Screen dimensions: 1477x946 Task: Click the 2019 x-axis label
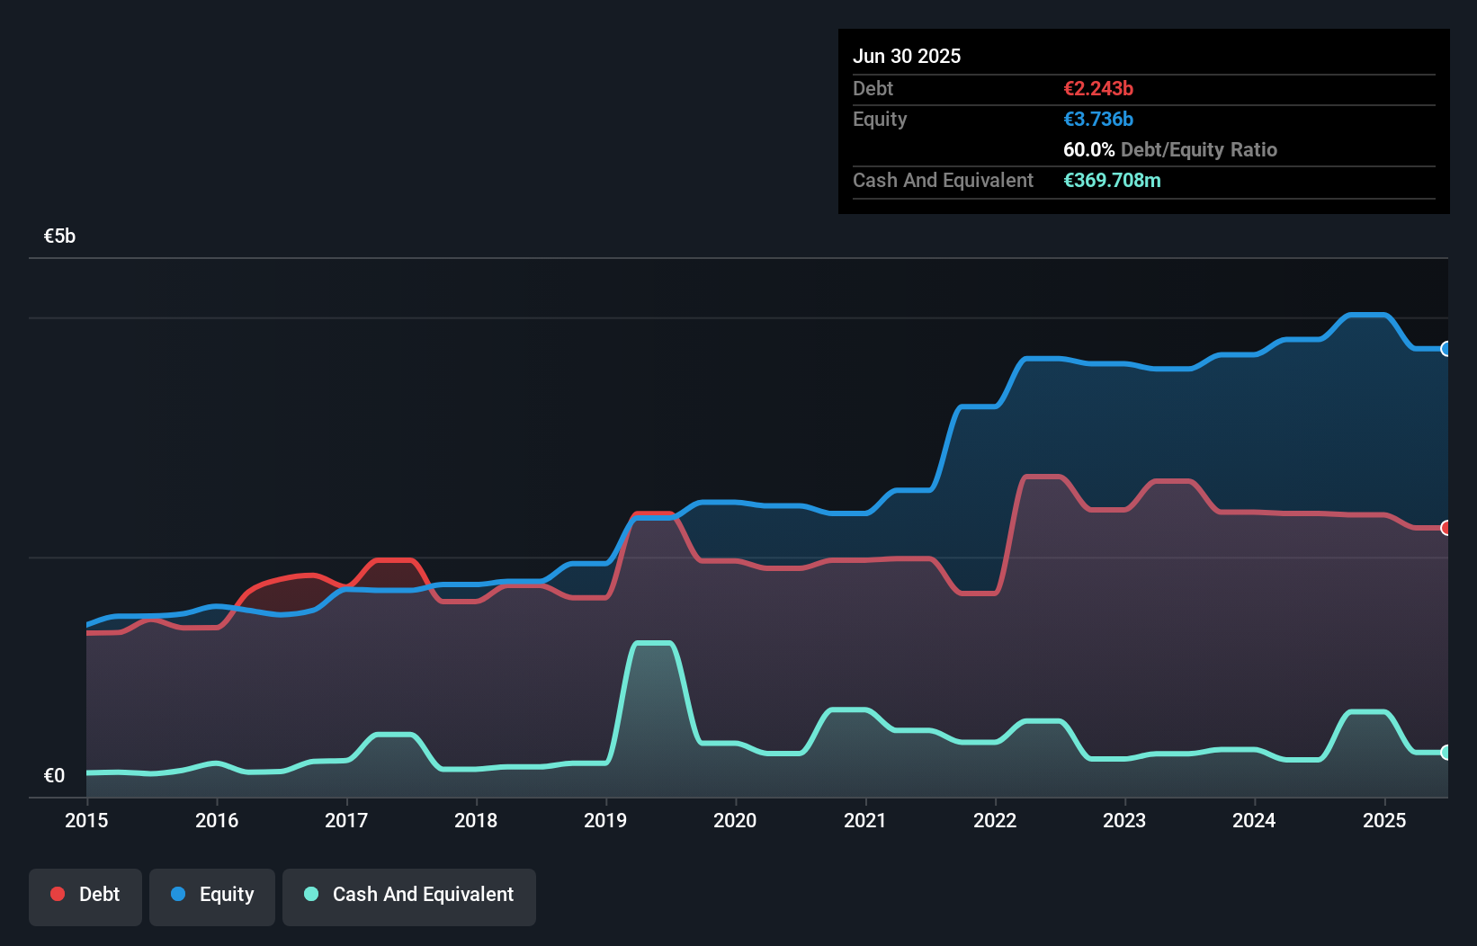(x=605, y=820)
